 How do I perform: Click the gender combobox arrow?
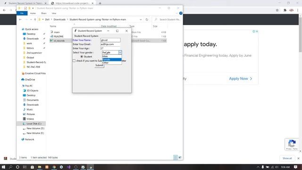(x=120, y=52)
